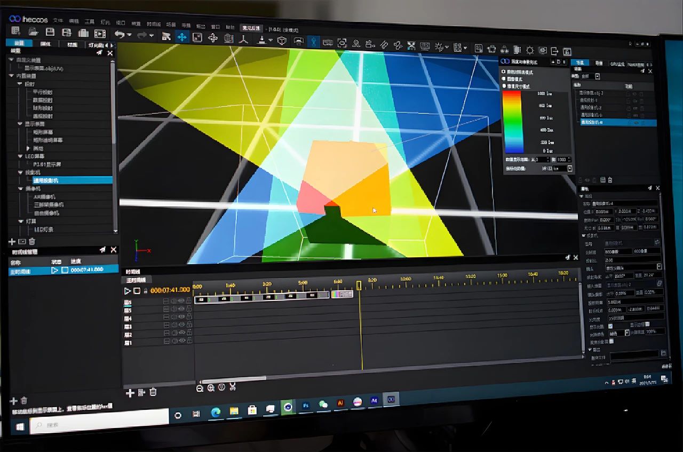The image size is (683, 452).
Task: Zoom out the timeline
Action: click(x=200, y=388)
